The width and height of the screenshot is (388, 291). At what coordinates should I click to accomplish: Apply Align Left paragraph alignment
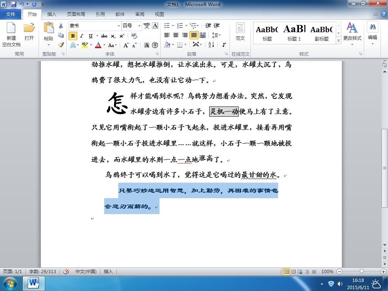tap(167, 35)
